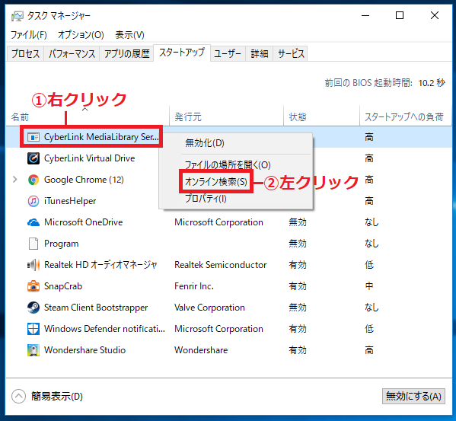
Task: Click the 簡易表示(D) link
Action: 57,397
